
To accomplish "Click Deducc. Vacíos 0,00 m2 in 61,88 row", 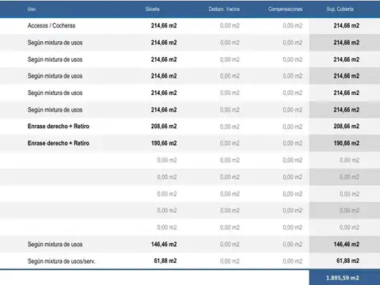I will click(230, 261).
